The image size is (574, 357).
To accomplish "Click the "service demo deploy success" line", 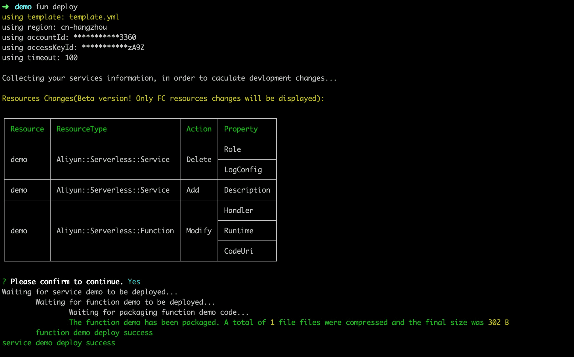I will [x=59, y=343].
